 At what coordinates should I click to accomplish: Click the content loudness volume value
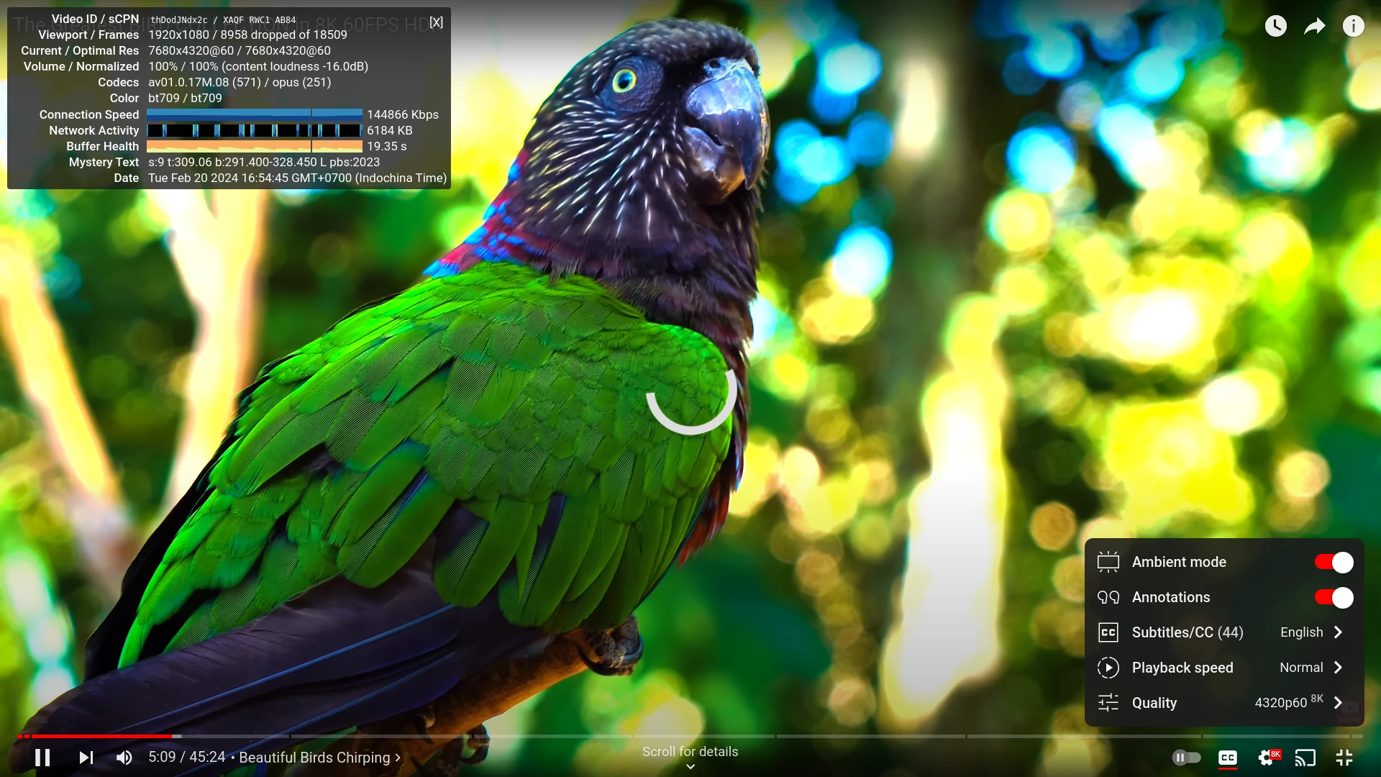tap(258, 66)
